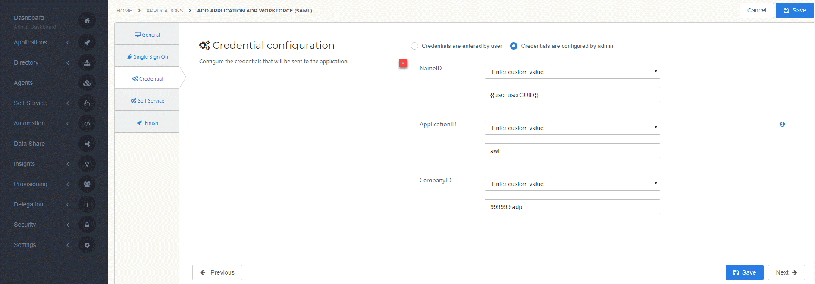Expand the Insights sidebar chevron
The height and width of the screenshot is (284, 815).
click(68, 164)
